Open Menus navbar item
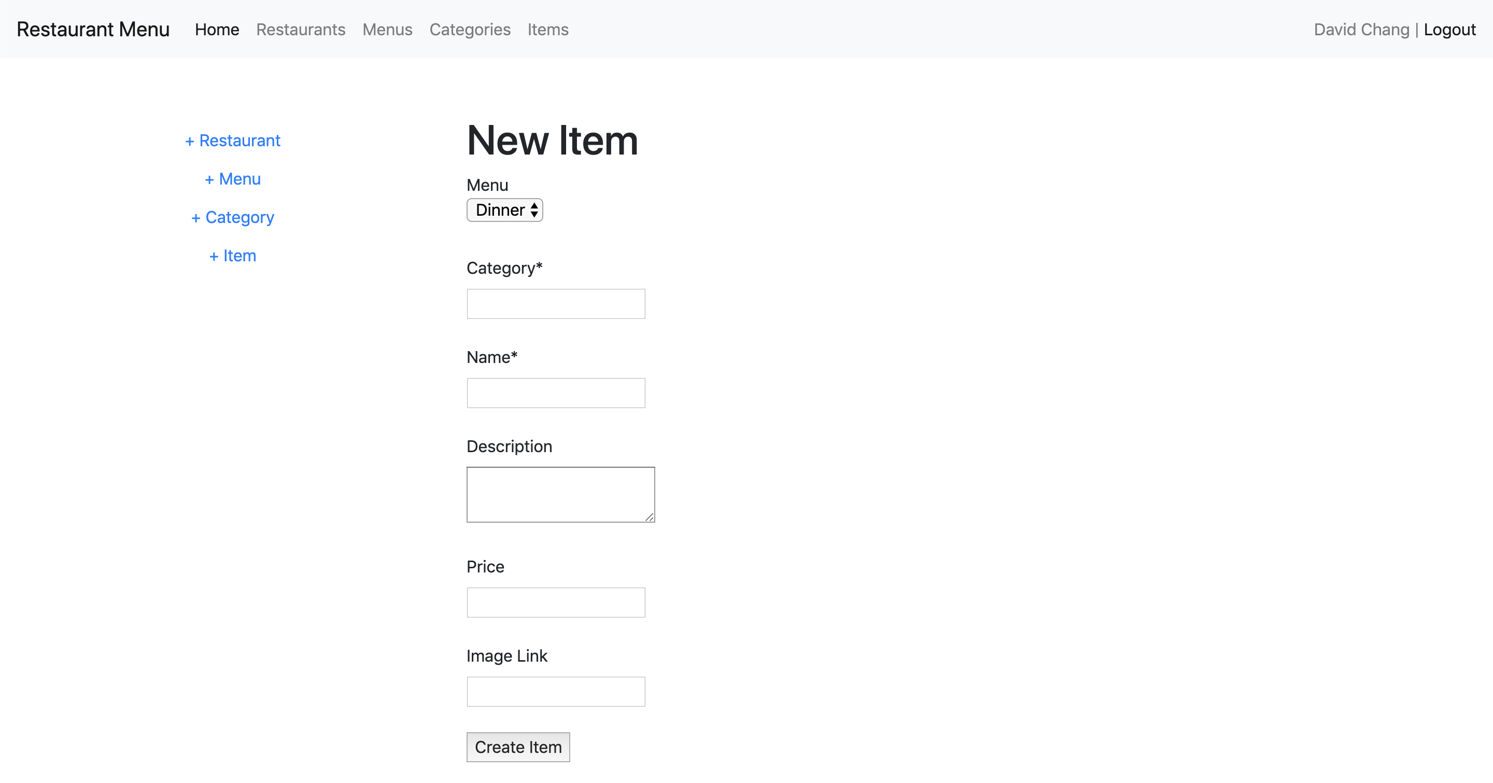1493x783 pixels. tap(387, 30)
